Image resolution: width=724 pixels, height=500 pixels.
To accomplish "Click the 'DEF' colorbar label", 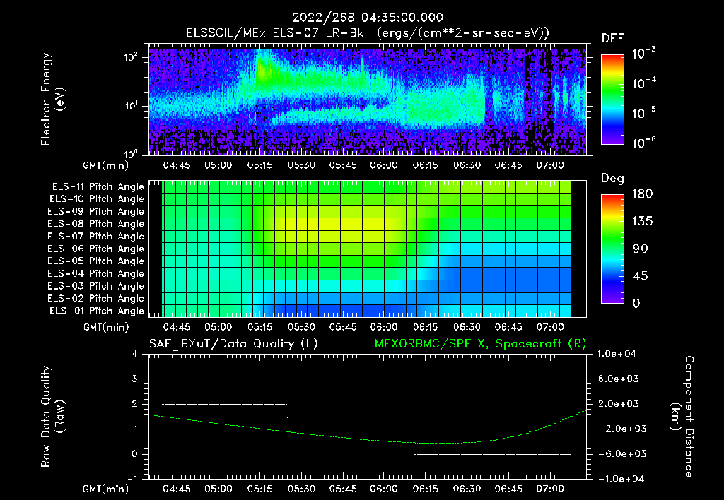I will 612,39.
